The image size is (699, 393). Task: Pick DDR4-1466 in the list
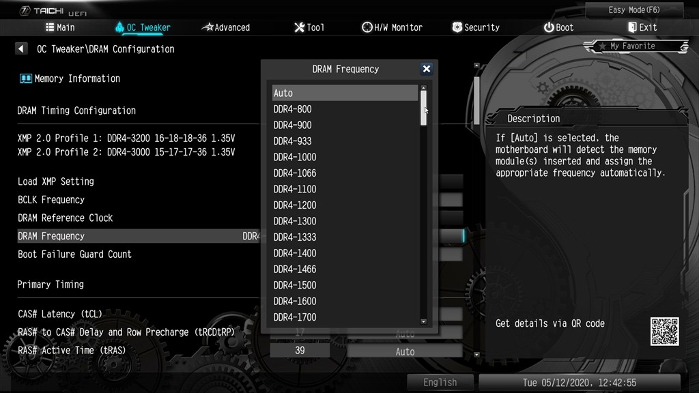[345, 270]
